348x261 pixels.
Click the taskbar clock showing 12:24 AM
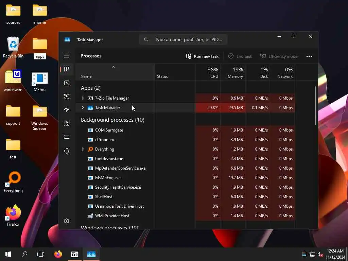point(335,254)
